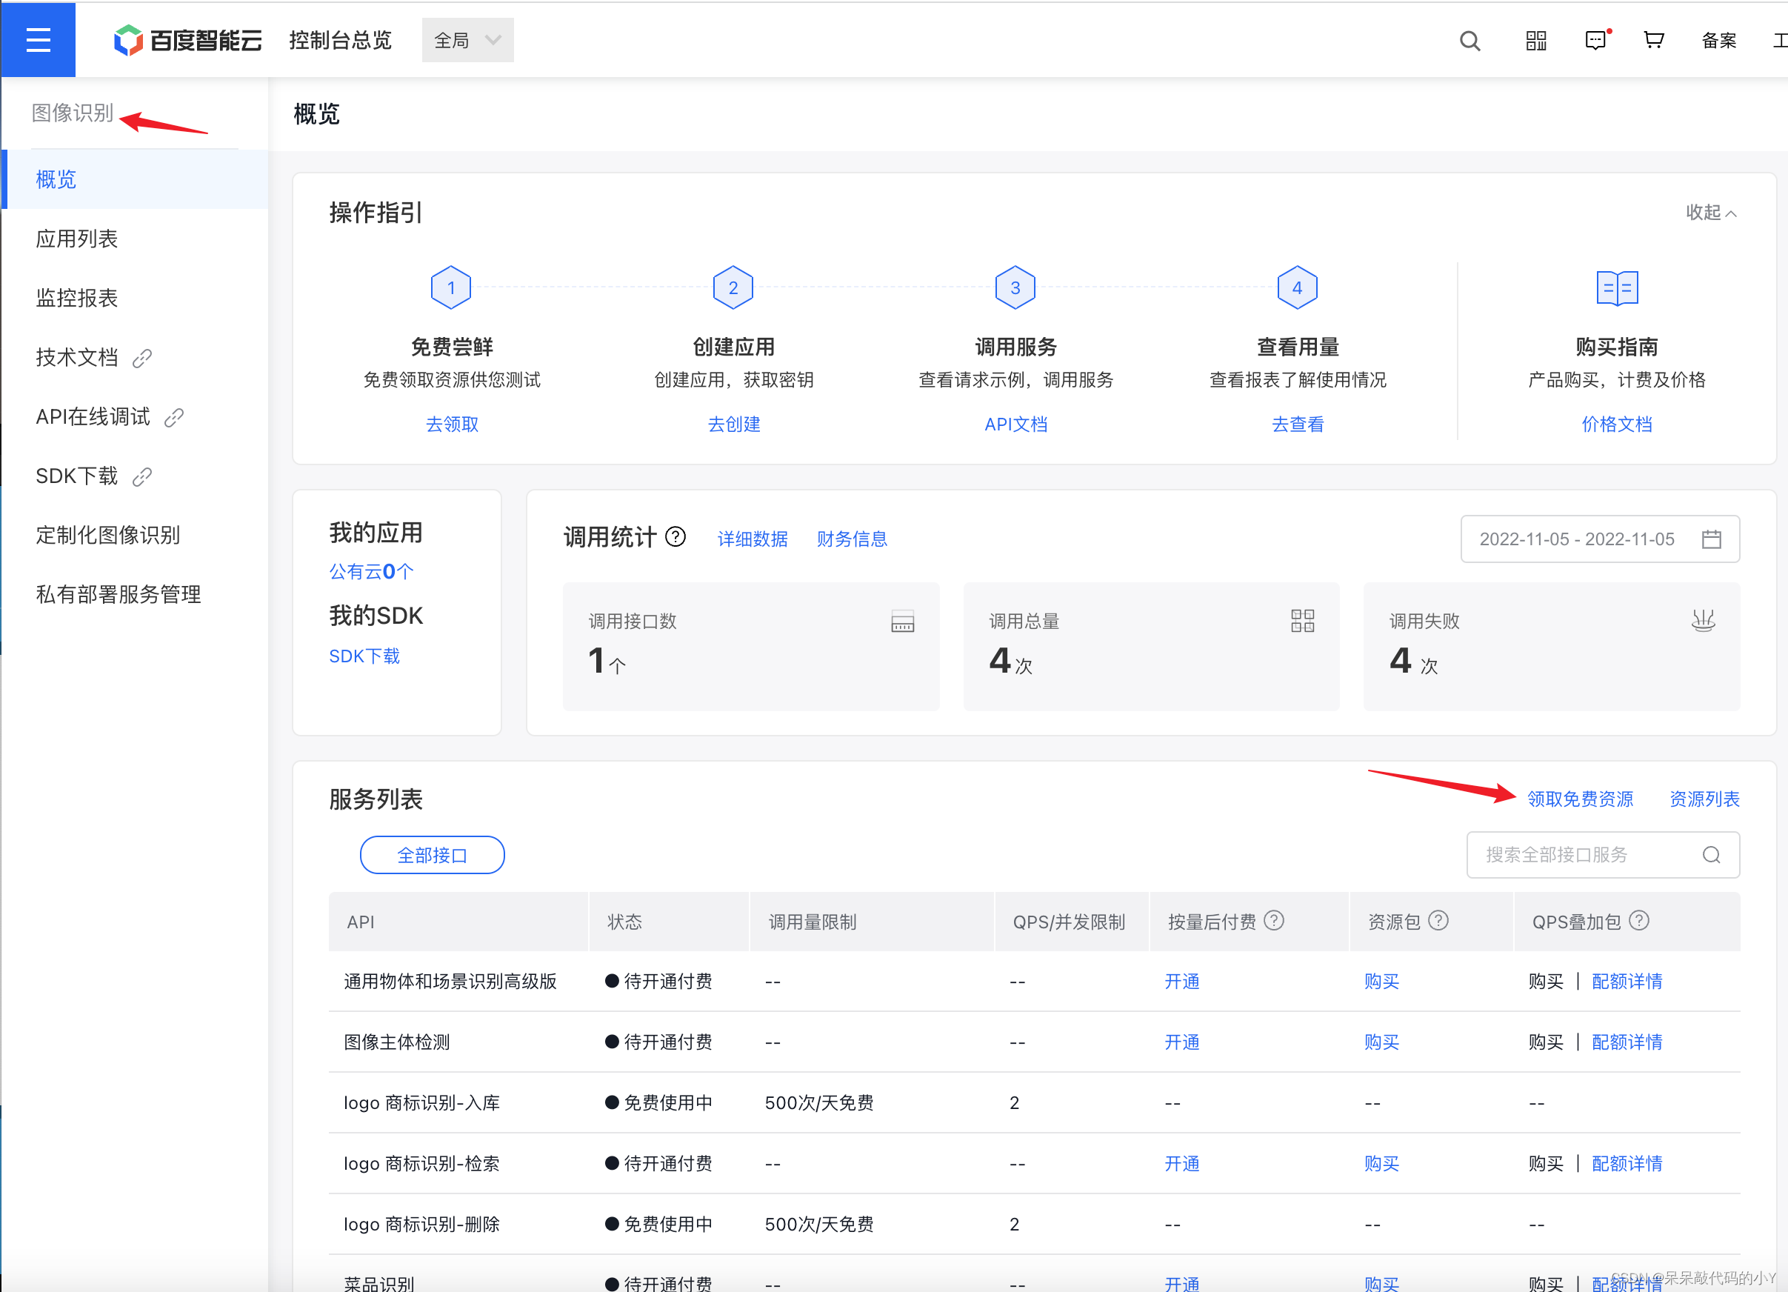Click link icon beside 技术文档
Screen dimensions: 1788x1292
[142, 358]
